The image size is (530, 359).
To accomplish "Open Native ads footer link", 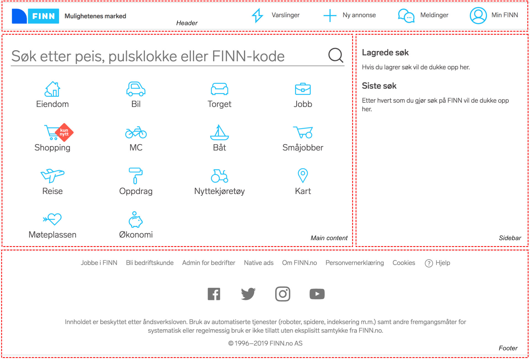I will [x=259, y=263].
